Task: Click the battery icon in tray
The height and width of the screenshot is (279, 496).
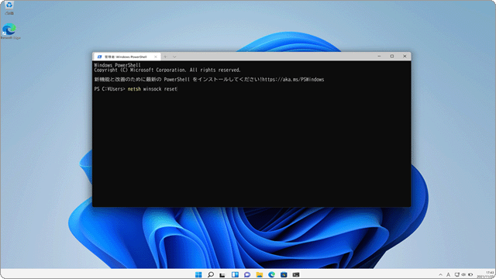Action: click(x=470, y=275)
